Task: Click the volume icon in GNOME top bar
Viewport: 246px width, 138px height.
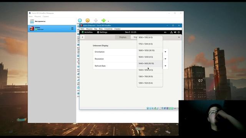Action: (175, 32)
